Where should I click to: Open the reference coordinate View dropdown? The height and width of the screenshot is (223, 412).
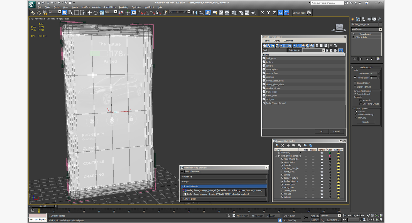click(x=115, y=12)
